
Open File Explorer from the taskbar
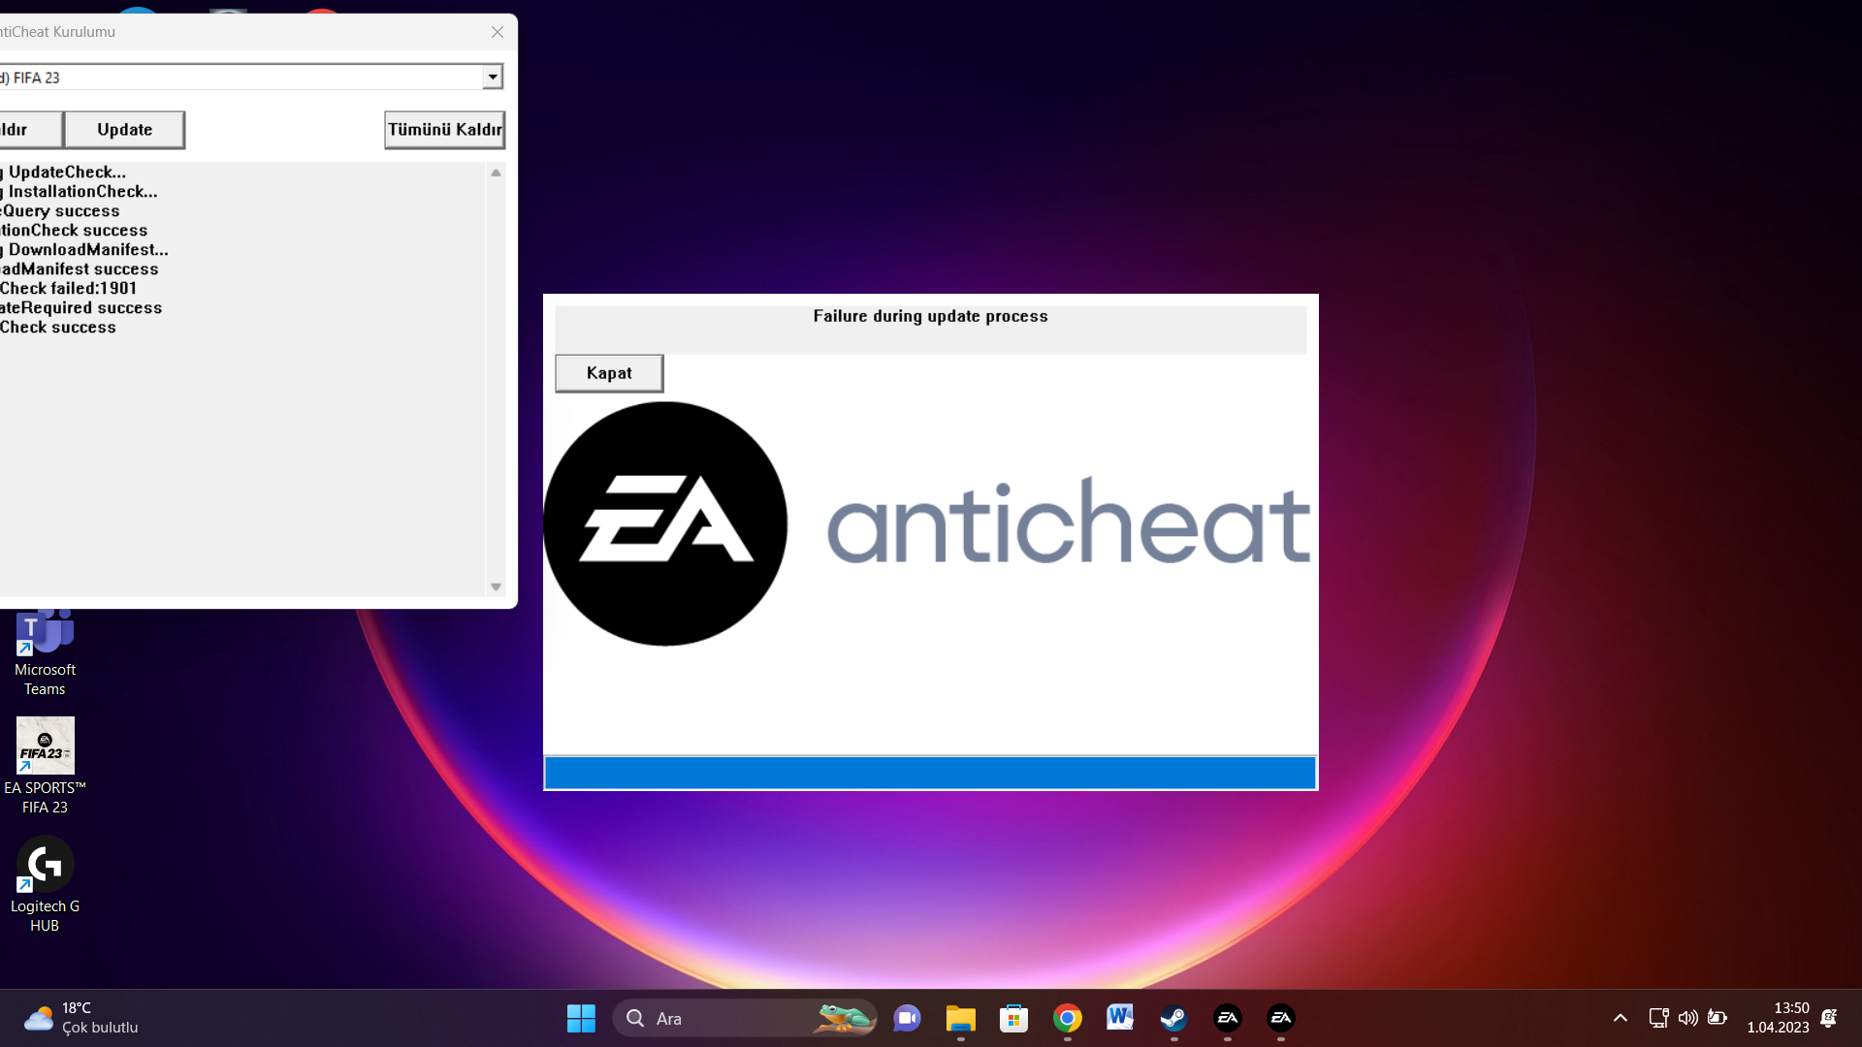click(960, 1018)
